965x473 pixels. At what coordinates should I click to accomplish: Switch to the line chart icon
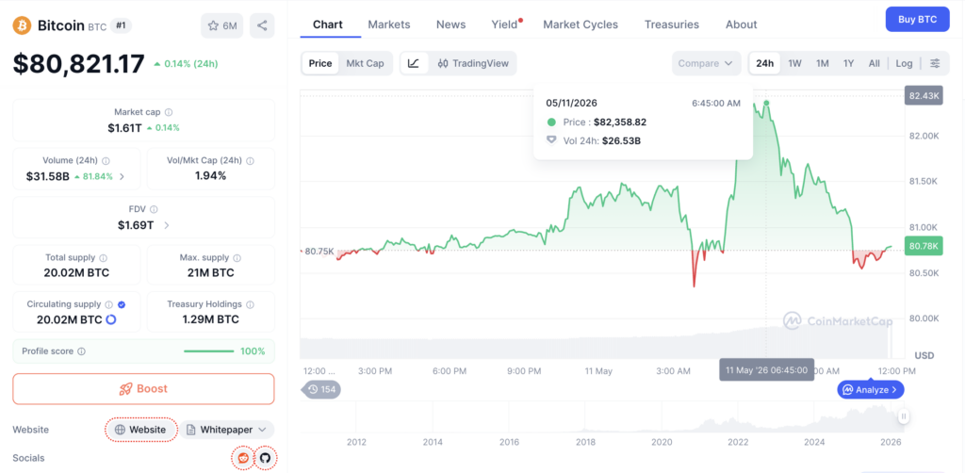click(x=414, y=63)
